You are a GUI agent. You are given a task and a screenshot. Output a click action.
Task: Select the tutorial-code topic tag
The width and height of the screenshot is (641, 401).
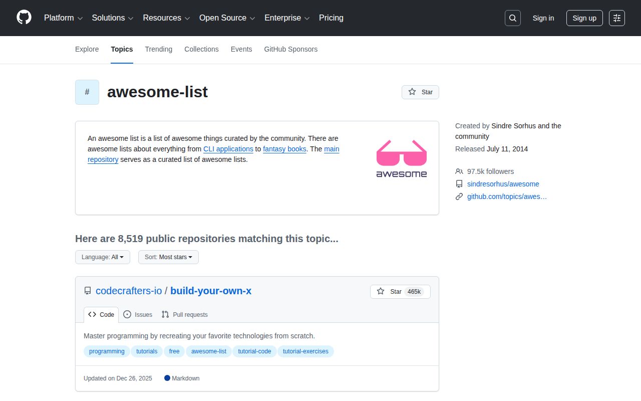[x=254, y=351]
